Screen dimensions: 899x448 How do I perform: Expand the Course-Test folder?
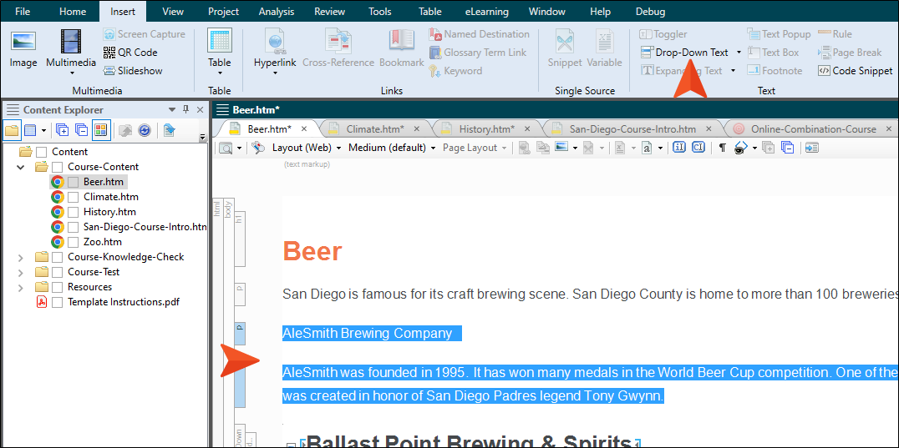[x=21, y=272]
